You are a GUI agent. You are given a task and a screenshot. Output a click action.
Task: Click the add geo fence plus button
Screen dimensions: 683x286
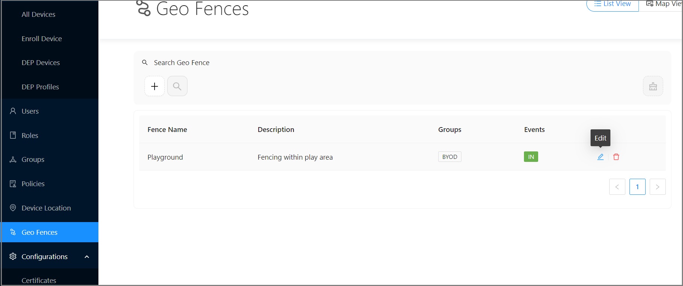pos(155,86)
